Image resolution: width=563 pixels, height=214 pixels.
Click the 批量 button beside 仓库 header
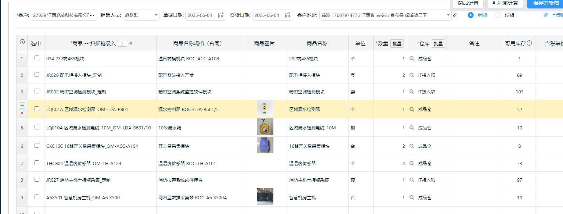click(438, 43)
